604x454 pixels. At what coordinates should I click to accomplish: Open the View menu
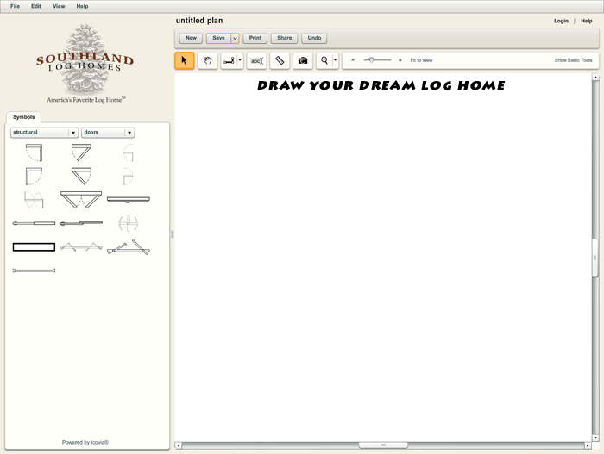pos(59,6)
